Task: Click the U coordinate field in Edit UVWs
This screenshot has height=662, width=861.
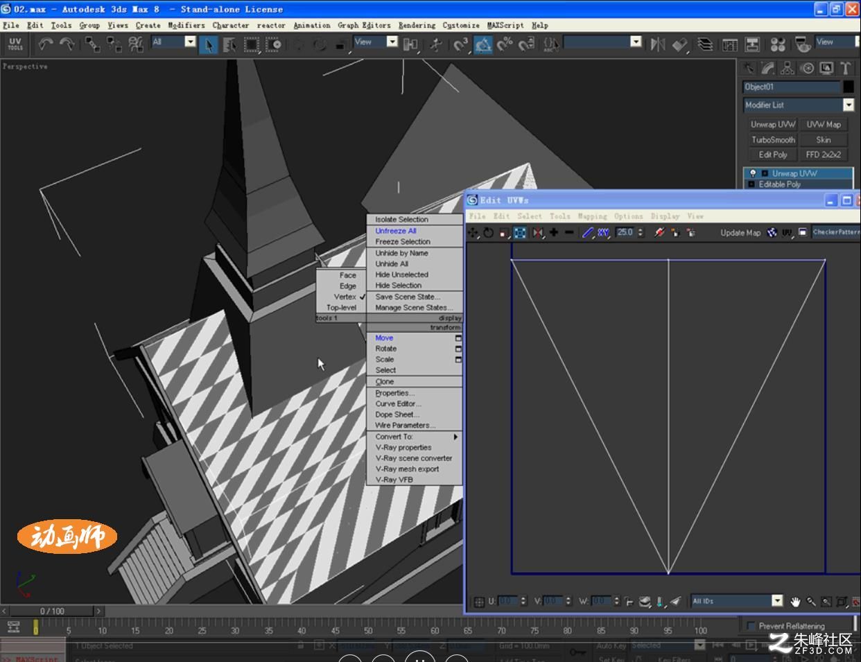Action: click(507, 602)
